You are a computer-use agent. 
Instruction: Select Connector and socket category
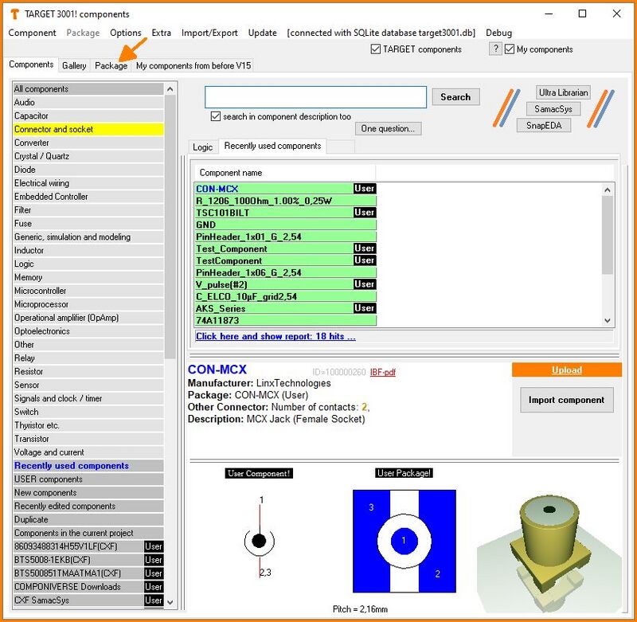pyautogui.click(x=88, y=129)
